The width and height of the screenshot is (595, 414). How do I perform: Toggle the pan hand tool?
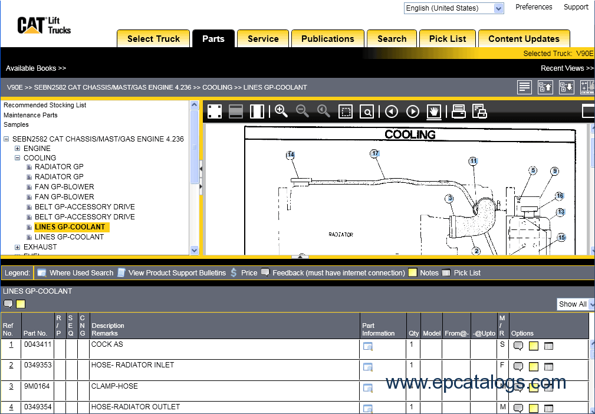tap(434, 111)
